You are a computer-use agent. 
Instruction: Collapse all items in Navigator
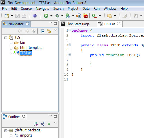pos(42,31)
